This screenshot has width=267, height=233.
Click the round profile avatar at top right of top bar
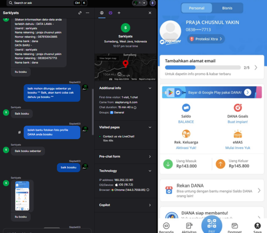coord(153,3)
